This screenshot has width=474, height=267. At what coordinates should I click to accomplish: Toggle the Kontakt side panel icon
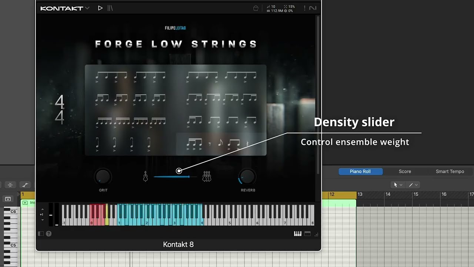tap(41, 234)
